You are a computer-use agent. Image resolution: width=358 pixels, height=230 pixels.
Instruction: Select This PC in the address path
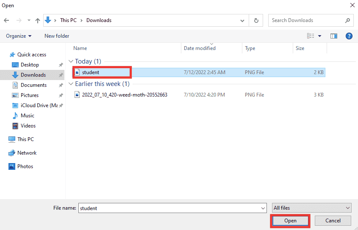point(68,20)
